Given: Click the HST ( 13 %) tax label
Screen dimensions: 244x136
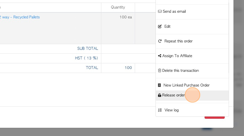Looking at the screenshot, I should (86, 58).
